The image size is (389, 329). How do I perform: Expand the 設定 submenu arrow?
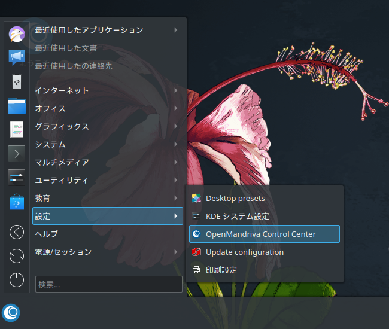click(175, 216)
